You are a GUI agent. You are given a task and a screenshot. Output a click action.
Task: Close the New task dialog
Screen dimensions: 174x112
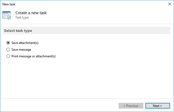(169, 4)
